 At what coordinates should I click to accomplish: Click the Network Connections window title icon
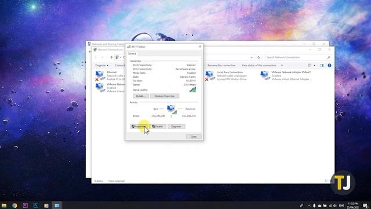95,50
